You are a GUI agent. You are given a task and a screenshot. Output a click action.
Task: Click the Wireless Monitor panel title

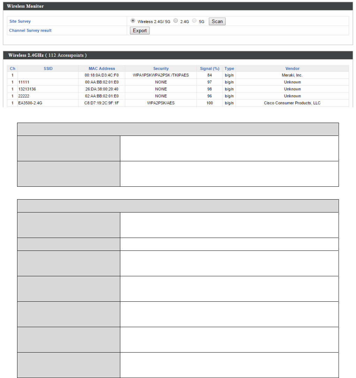point(25,6)
